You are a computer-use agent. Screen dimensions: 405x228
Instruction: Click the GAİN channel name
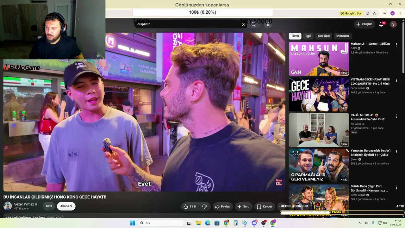tap(354, 48)
